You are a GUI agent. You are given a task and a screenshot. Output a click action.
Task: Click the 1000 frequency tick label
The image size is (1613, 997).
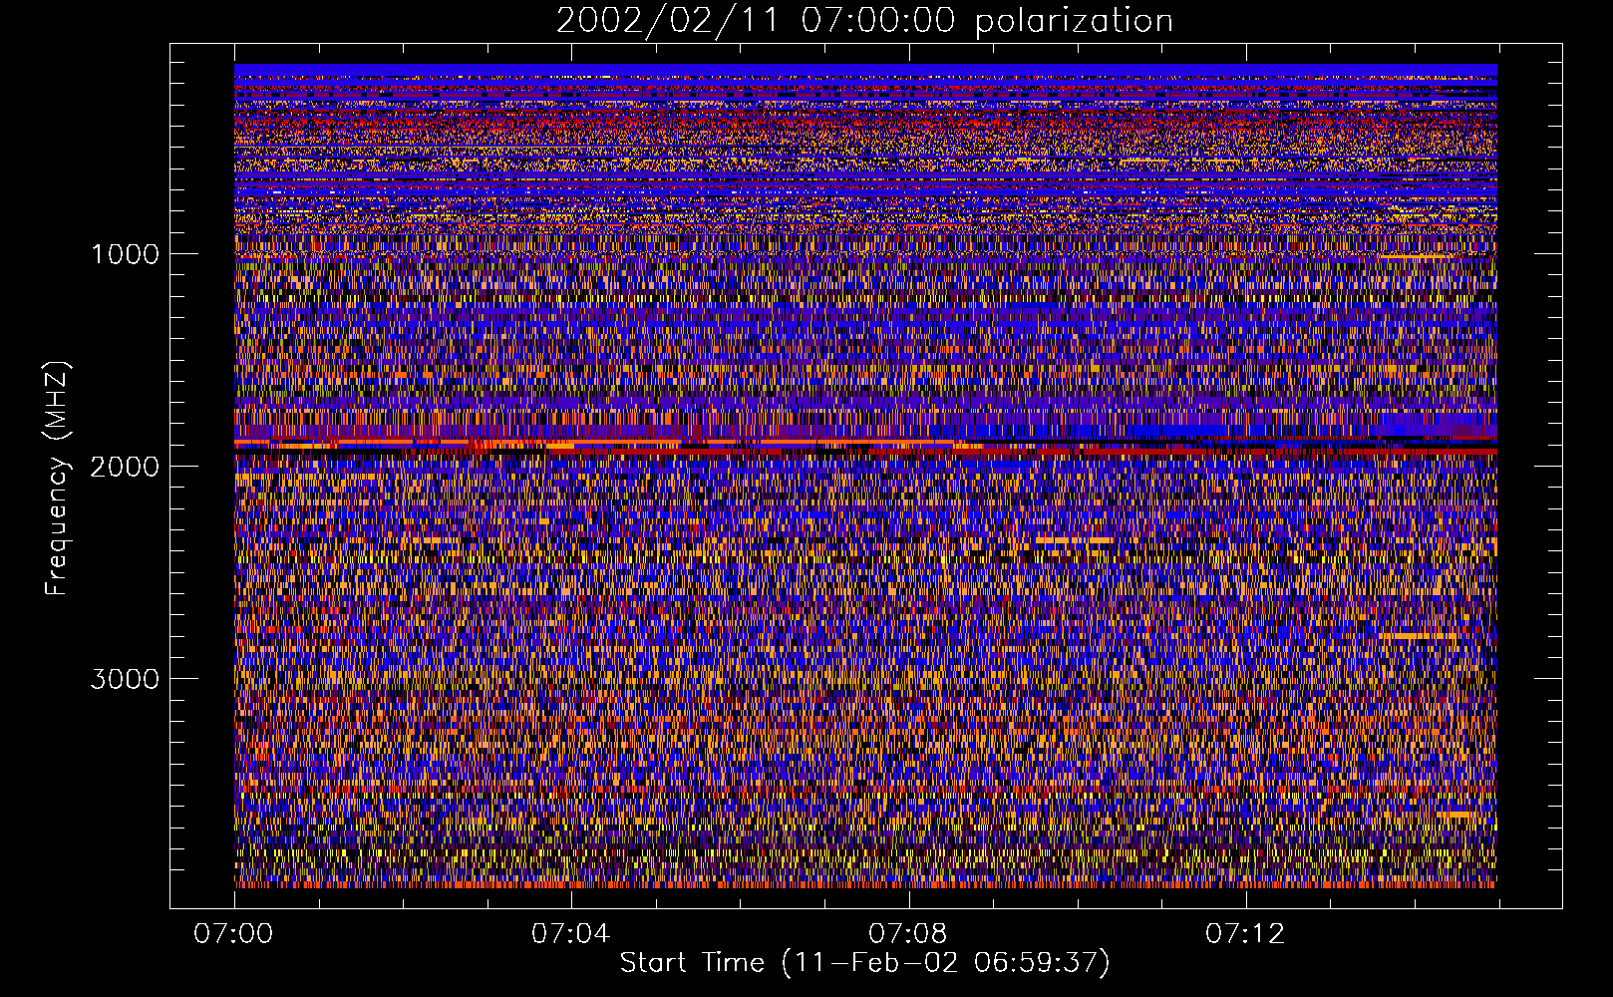click(x=125, y=253)
